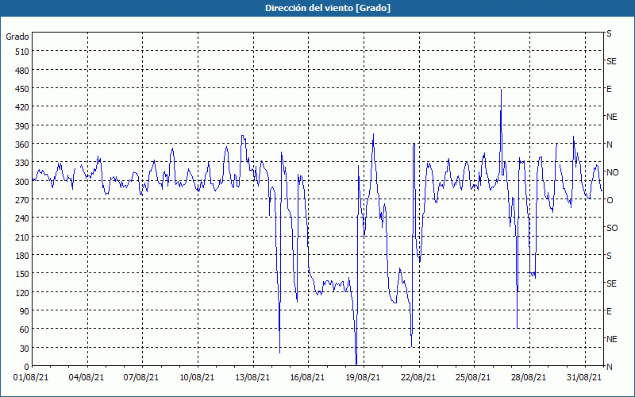The height and width of the screenshot is (397, 635).
Task: Pick the 13/08/21 date label
Action: pos(252,378)
